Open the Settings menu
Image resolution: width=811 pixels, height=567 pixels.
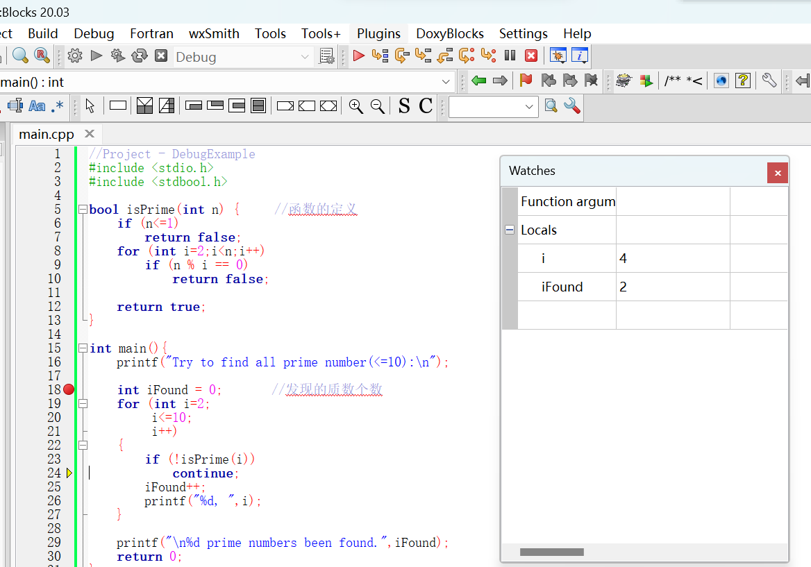524,33
